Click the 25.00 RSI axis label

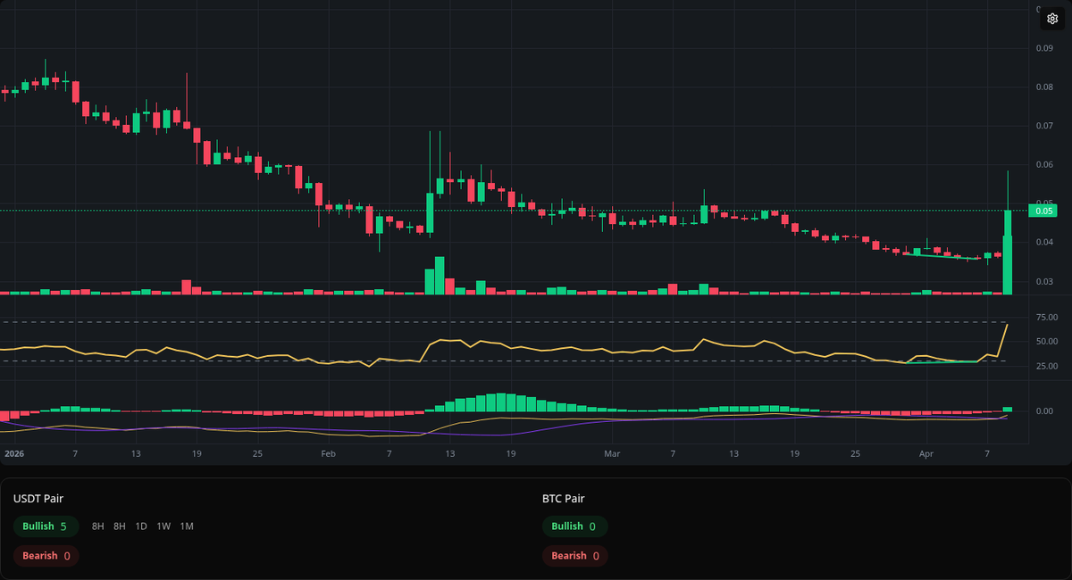(x=1046, y=366)
